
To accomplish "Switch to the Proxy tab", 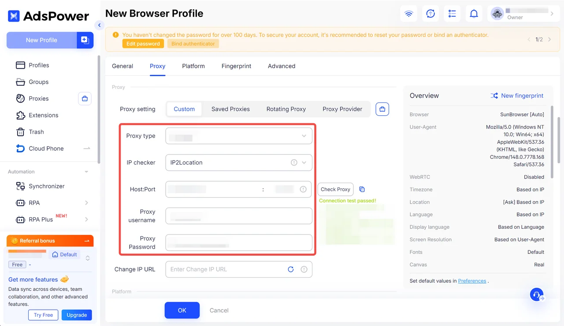I will (157, 66).
